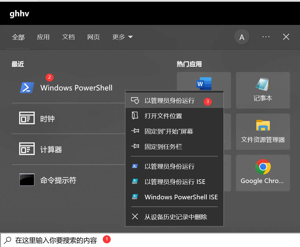Viewport: 300px width, 247px height.
Task: Click the account avatar labeled A
Action: [x=242, y=37]
